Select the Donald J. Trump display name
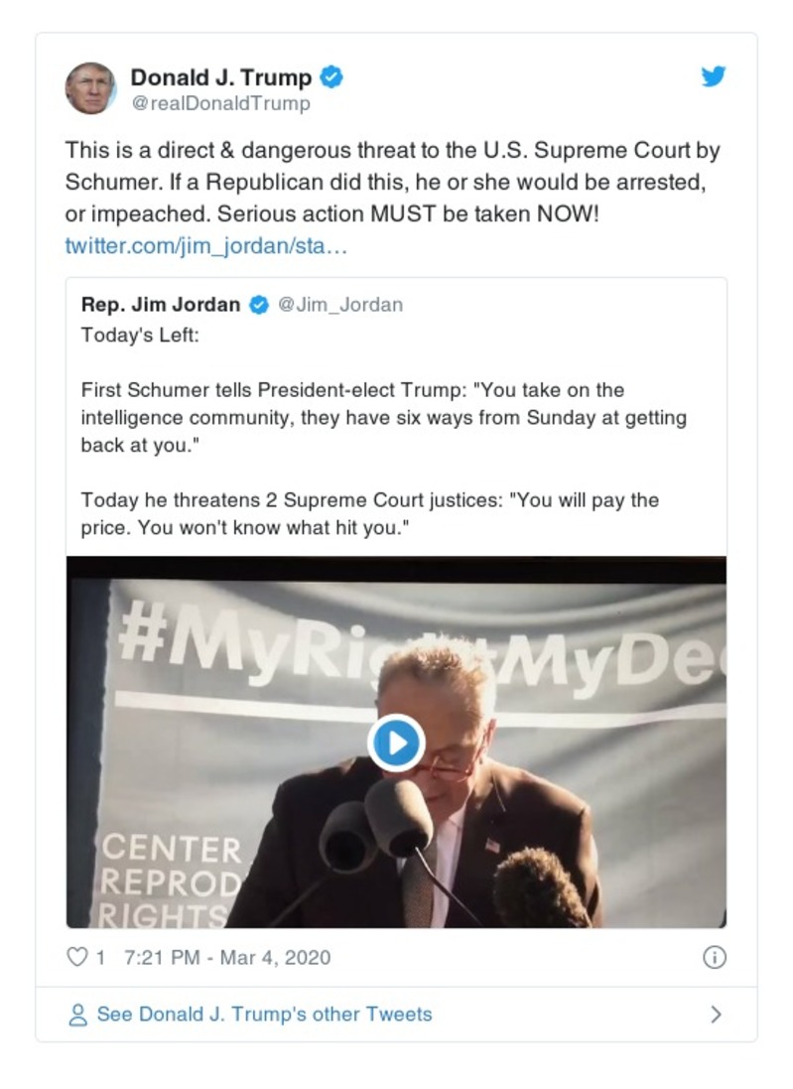The height and width of the screenshot is (1089, 793). (220, 77)
